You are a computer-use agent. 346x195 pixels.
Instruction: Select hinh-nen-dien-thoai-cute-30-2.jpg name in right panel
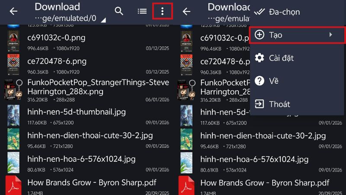(x=263, y=136)
